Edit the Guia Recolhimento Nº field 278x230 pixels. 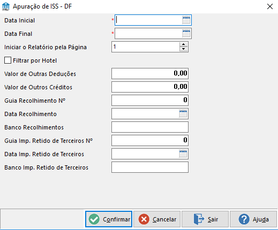point(150,100)
